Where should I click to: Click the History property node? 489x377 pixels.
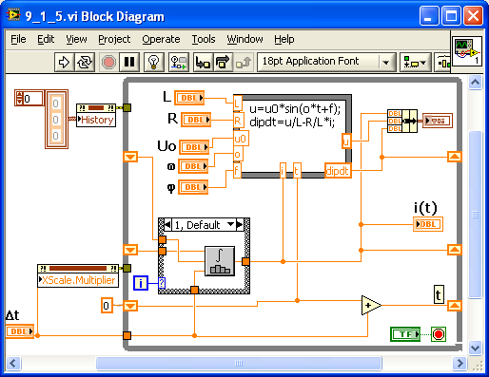(96, 116)
